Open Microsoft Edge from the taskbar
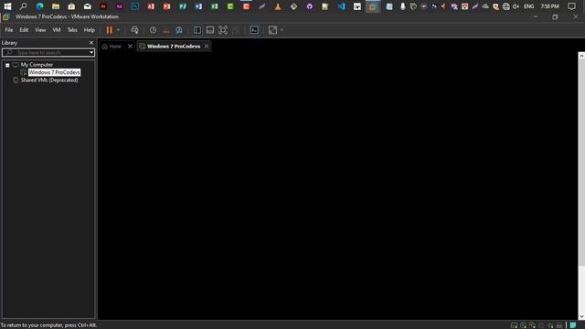The width and height of the screenshot is (585, 329). [x=39, y=6]
